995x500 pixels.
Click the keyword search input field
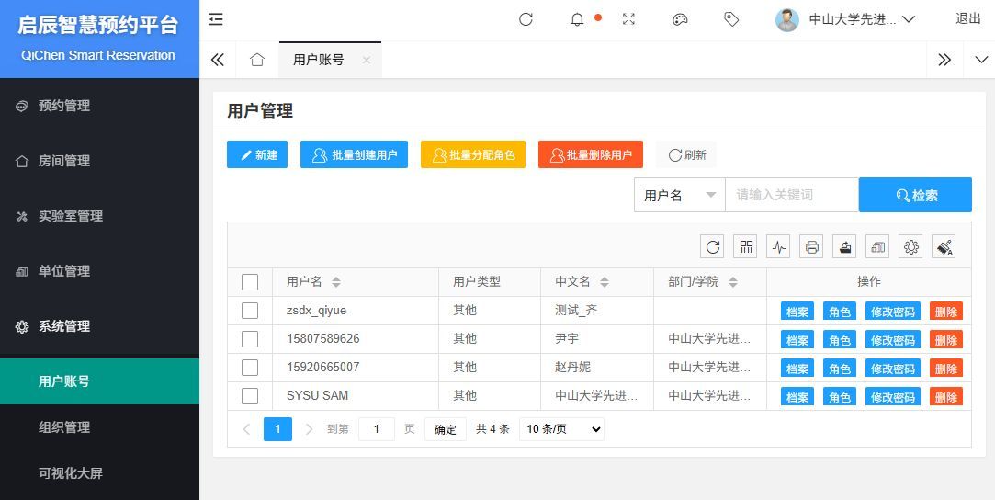pyautogui.click(x=791, y=195)
